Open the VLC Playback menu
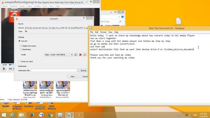The height and width of the screenshot is (118, 210). pyautogui.click(x=13, y=6)
